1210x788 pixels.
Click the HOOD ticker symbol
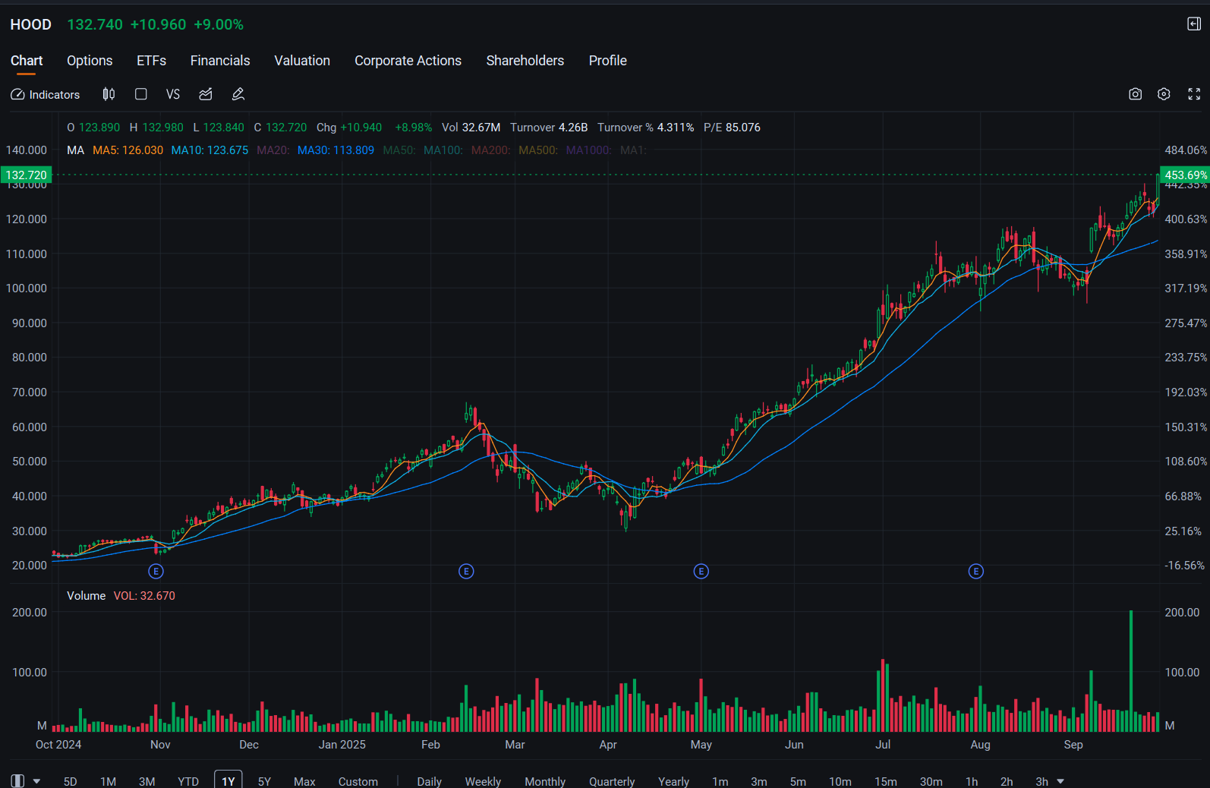(31, 24)
